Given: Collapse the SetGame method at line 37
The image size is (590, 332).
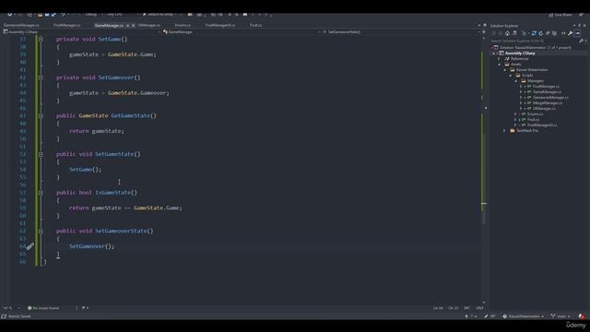Looking at the screenshot, I should click(x=41, y=39).
